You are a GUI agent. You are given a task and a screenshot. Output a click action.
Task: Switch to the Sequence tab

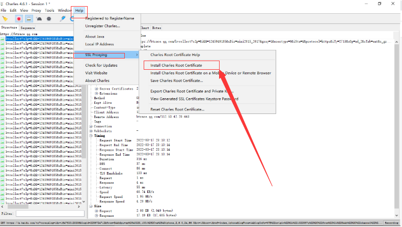28,27
